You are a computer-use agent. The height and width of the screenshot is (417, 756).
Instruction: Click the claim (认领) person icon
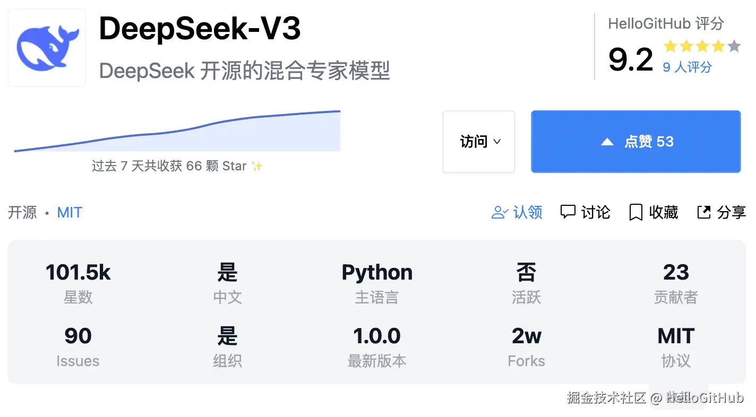[500, 213]
